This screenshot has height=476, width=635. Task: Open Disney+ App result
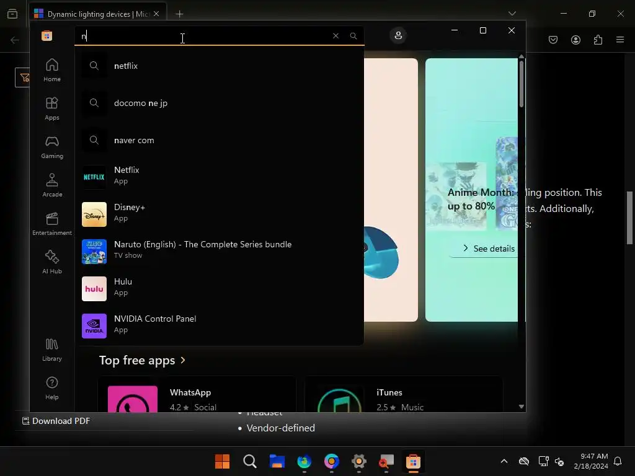tap(220, 214)
